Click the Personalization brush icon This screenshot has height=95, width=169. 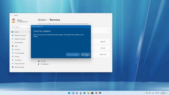13,42
